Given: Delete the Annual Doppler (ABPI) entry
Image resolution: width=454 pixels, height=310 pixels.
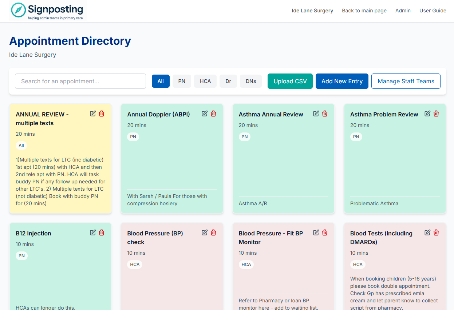Looking at the screenshot, I should coord(213,114).
